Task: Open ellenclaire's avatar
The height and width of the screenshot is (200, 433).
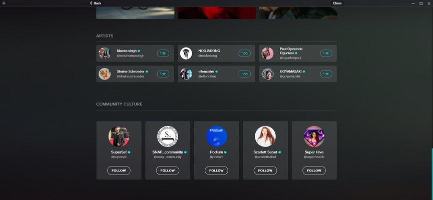Action: pos(186,74)
